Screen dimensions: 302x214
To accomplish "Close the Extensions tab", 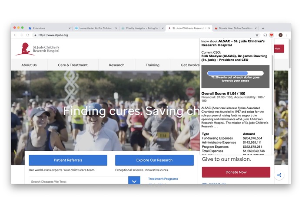I will 70,28.
